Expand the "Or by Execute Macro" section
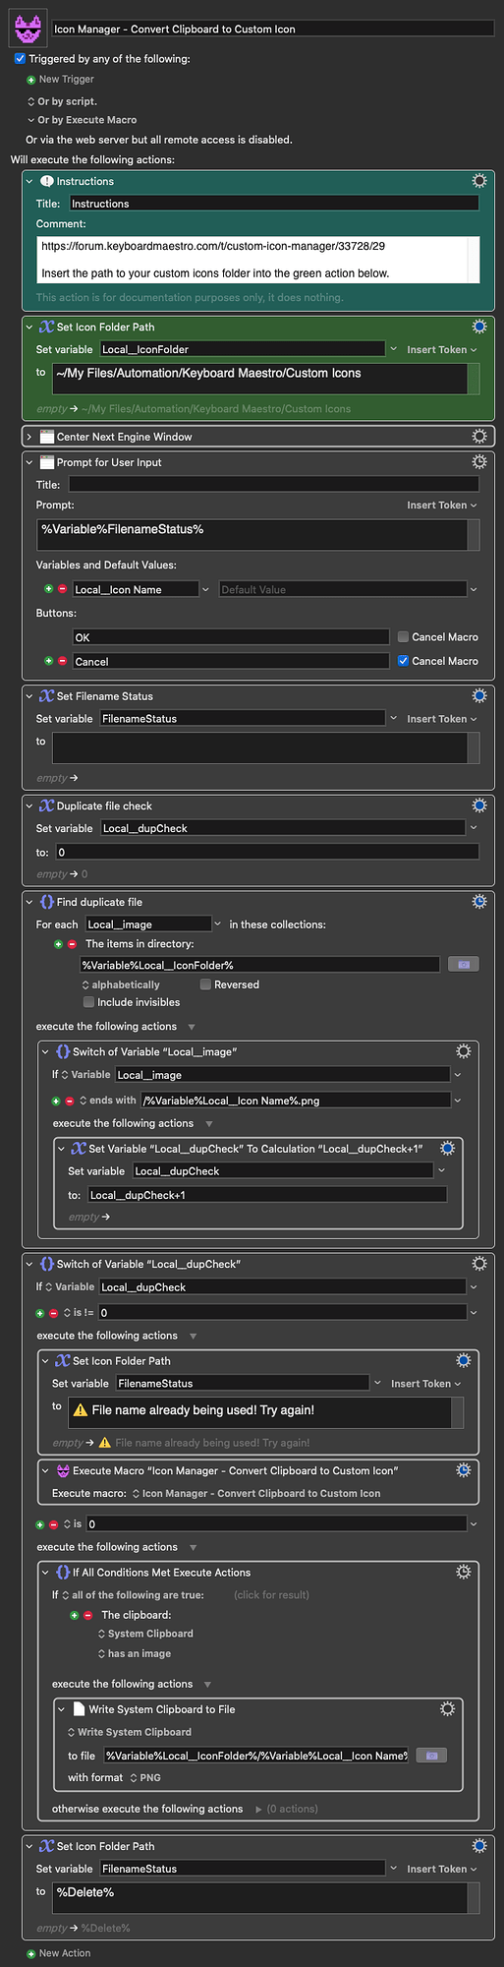The image size is (504, 1967). pos(30,120)
